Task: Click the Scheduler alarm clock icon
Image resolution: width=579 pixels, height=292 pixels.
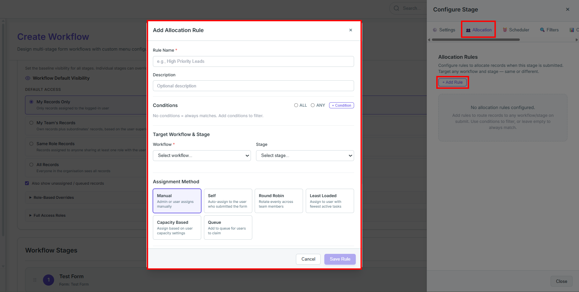Action: (x=505, y=30)
